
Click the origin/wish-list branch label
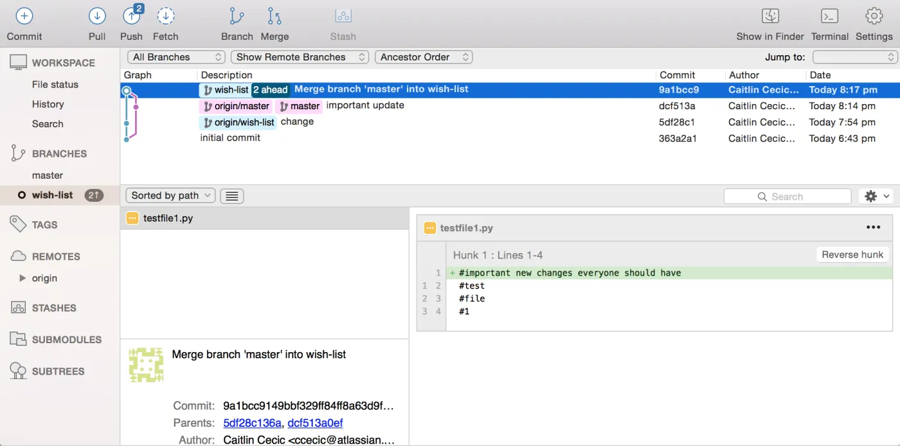239,122
